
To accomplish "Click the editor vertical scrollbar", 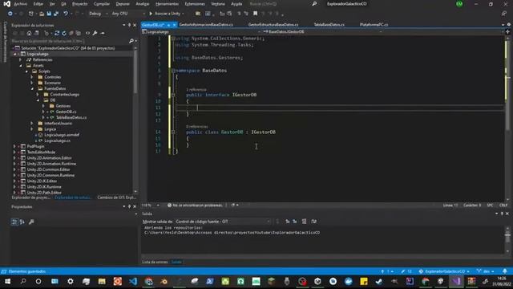I will pyautogui.click(x=507, y=118).
